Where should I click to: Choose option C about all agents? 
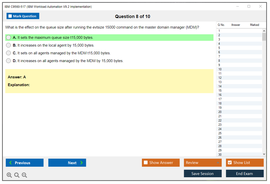pyautogui.click(x=9, y=53)
